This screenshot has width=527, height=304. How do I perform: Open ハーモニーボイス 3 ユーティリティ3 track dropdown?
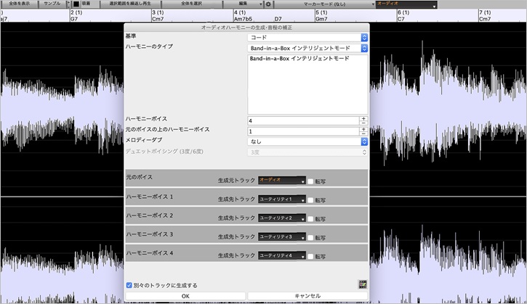[281, 237]
